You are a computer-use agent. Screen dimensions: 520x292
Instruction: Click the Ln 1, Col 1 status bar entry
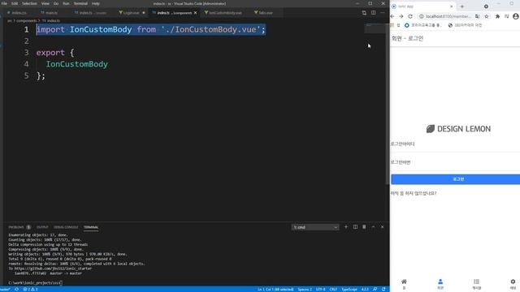pos(275,289)
